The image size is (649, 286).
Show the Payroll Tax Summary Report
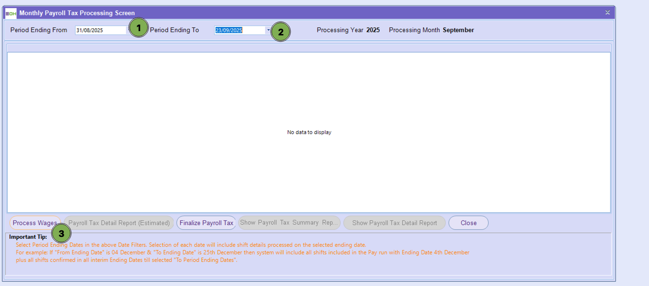(289, 223)
